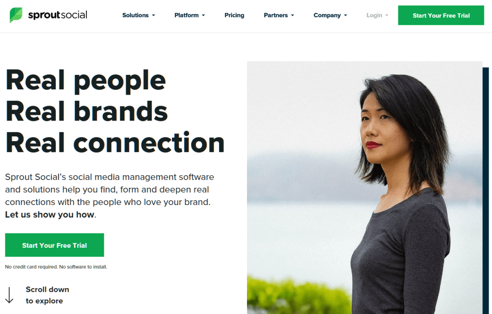Click header Start Your Free Trial button
The image size is (492, 314).
[x=441, y=15]
